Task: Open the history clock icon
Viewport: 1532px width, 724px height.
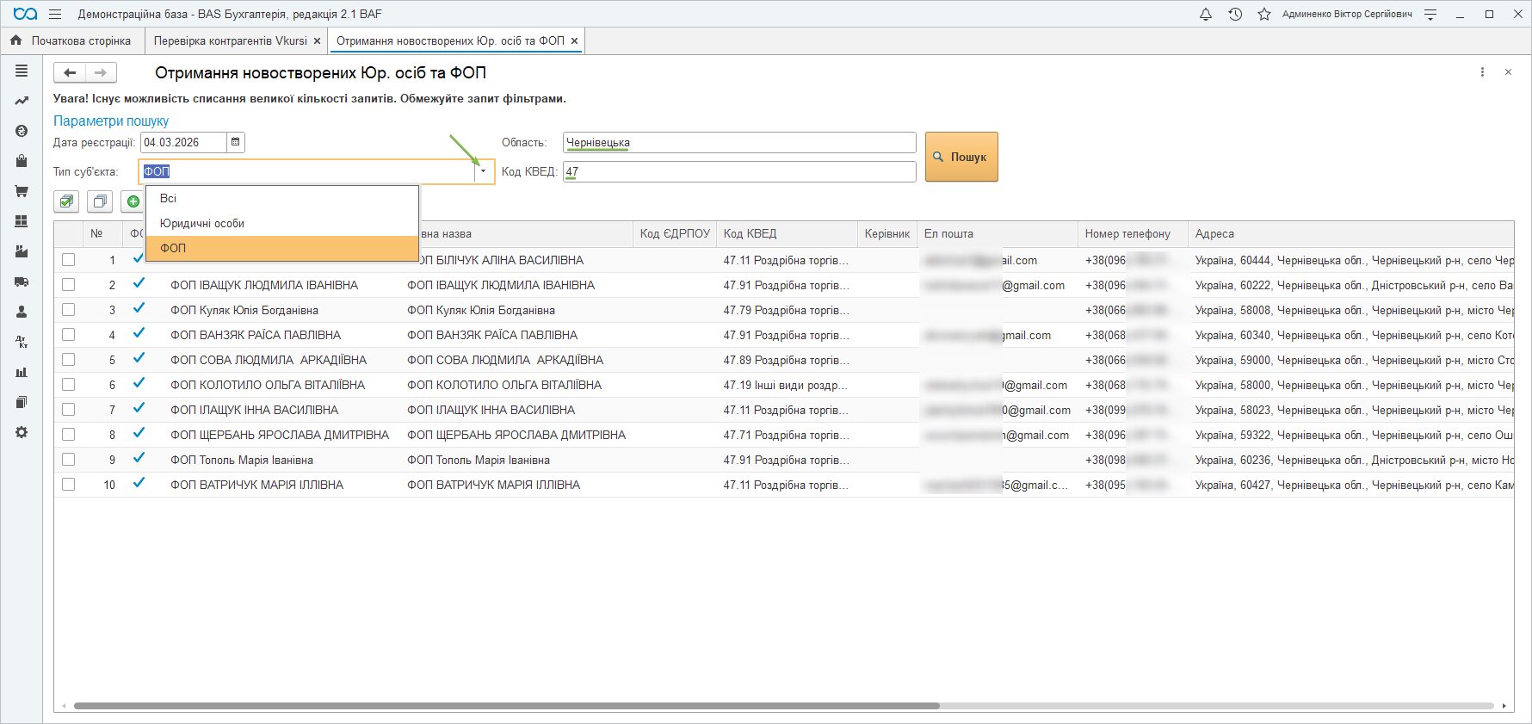Action: pos(1235,14)
